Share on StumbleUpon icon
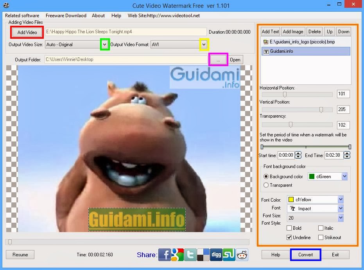Viewport: 364px width, 270px height. pyautogui.click(x=229, y=255)
